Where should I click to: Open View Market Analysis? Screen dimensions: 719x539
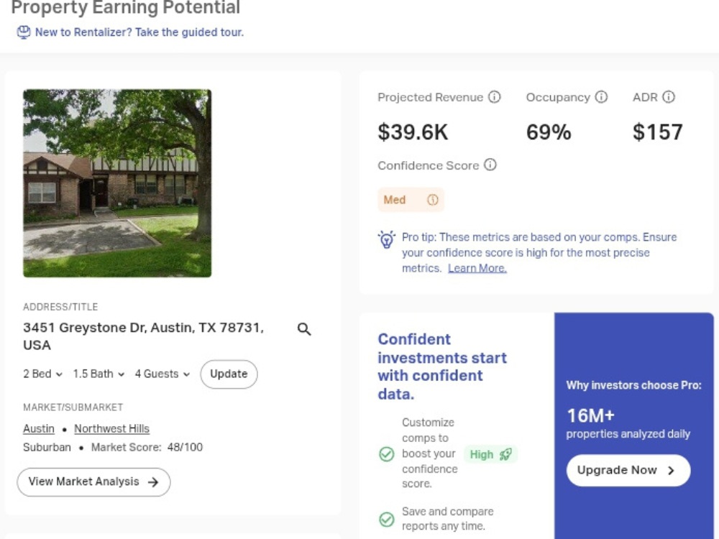pyautogui.click(x=93, y=482)
